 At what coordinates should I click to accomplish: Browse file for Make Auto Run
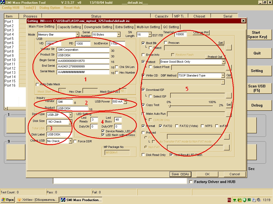point(229,114)
